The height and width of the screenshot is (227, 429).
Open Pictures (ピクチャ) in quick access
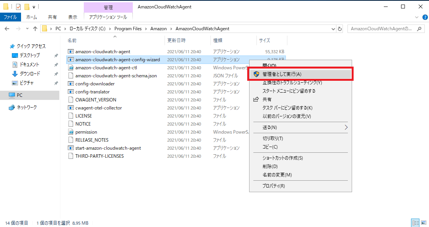pyautogui.click(x=26, y=83)
